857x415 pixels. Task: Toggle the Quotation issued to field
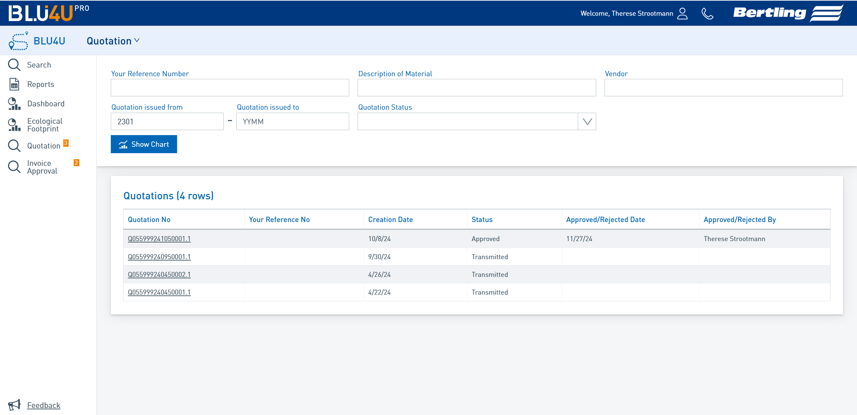[292, 121]
